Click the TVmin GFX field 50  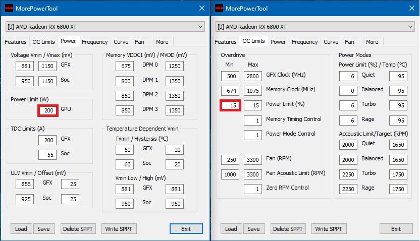(x=125, y=150)
